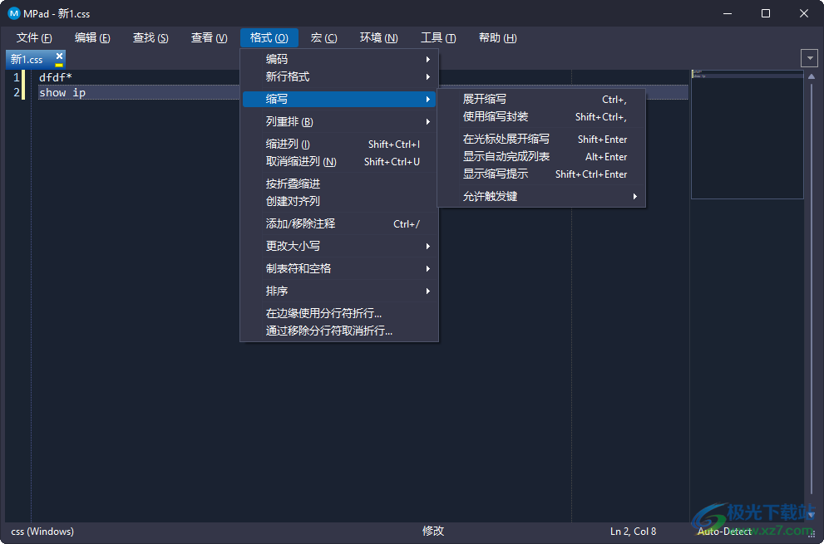The image size is (824, 544).
Task: Maximize the MPad window
Action: click(x=766, y=13)
